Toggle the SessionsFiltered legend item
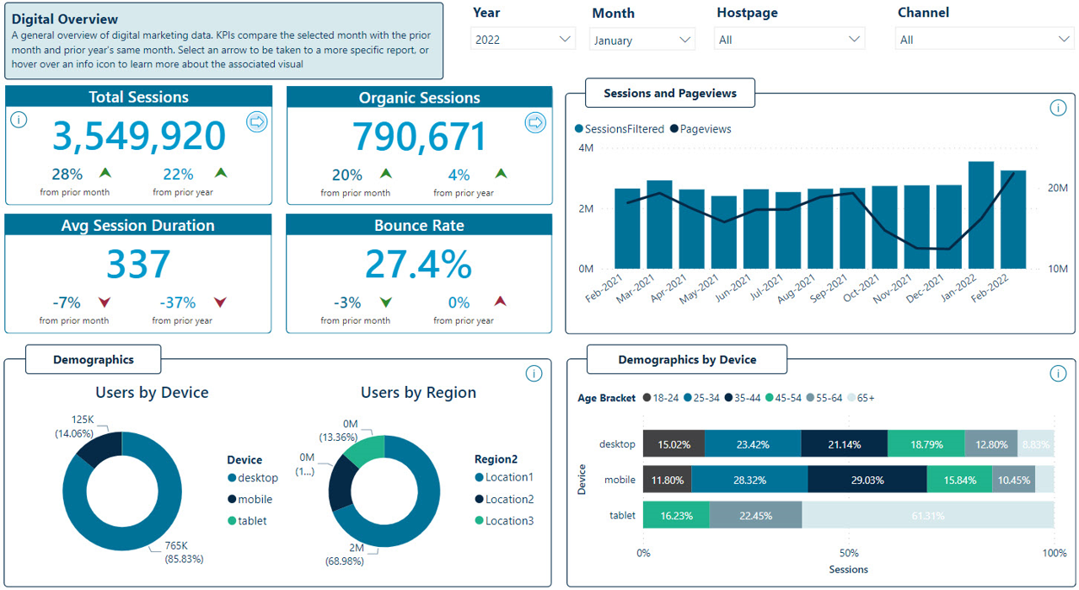Viewport: 1079px width, 590px height. point(620,129)
